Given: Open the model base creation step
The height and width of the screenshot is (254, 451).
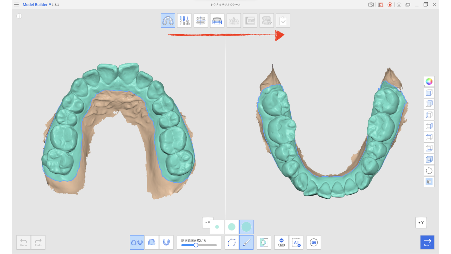Looking at the screenshot, I should click(x=217, y=20).
